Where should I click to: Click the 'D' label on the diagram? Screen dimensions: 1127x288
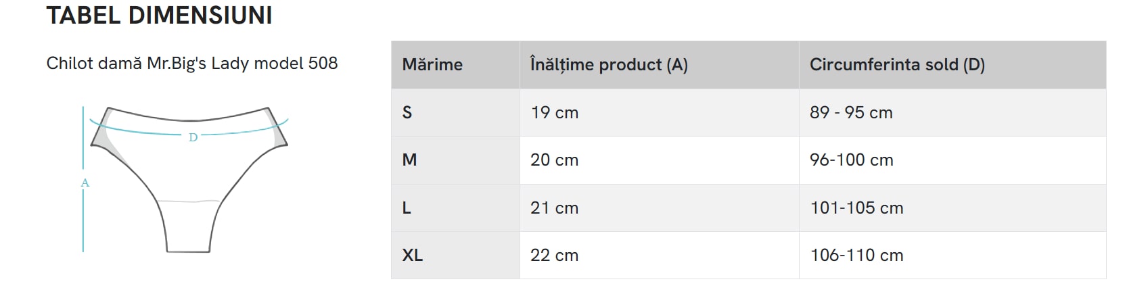[x=193, y=137]
